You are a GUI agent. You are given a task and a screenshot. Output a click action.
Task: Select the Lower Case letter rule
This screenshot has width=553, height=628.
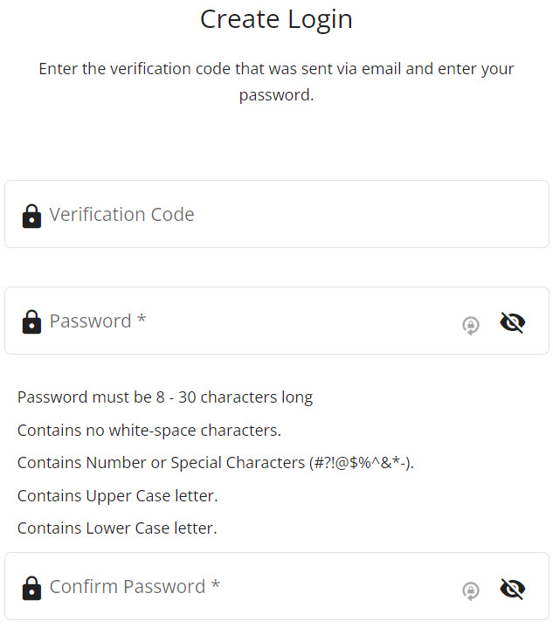point(117,528)
